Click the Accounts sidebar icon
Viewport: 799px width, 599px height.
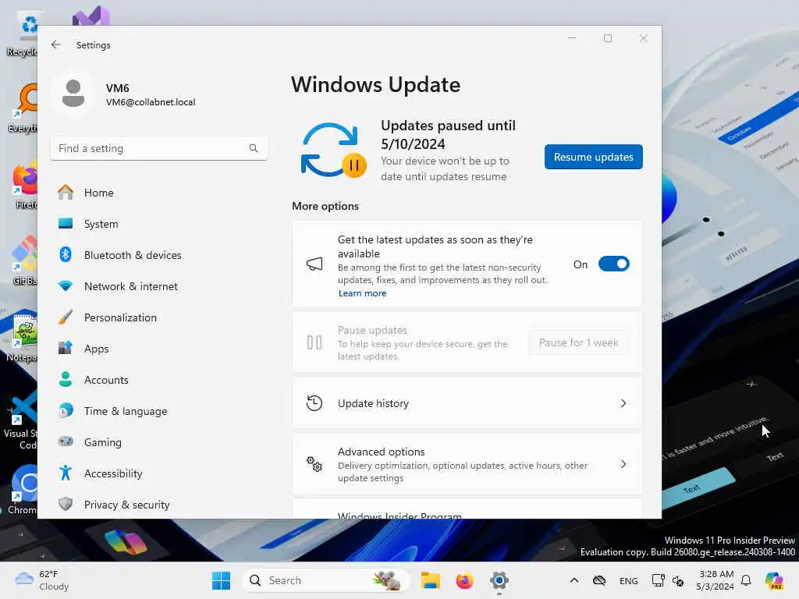pos(66,380)
